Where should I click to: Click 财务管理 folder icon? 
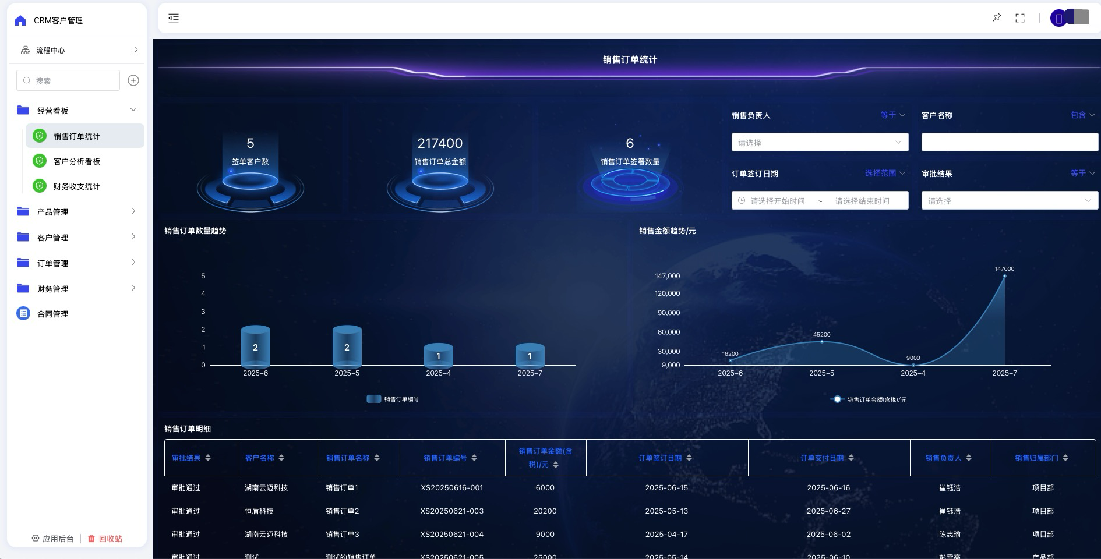coord(23,288)
